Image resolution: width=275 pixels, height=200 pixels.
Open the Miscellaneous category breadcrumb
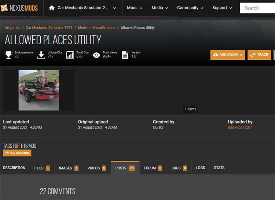[x=104, y=28]
